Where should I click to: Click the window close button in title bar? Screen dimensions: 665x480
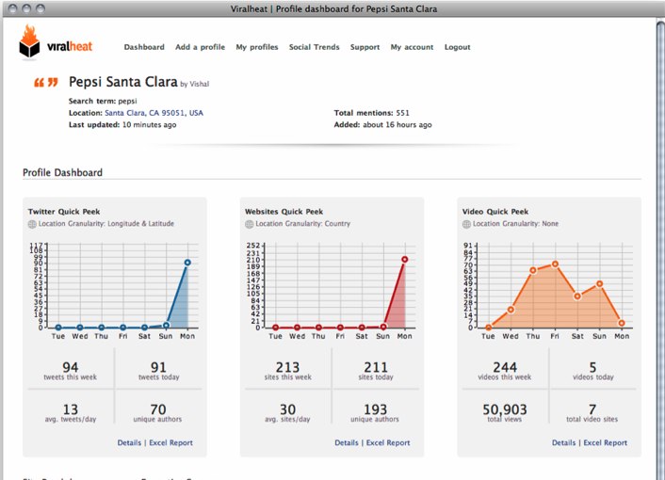click(x=13, y=8)
